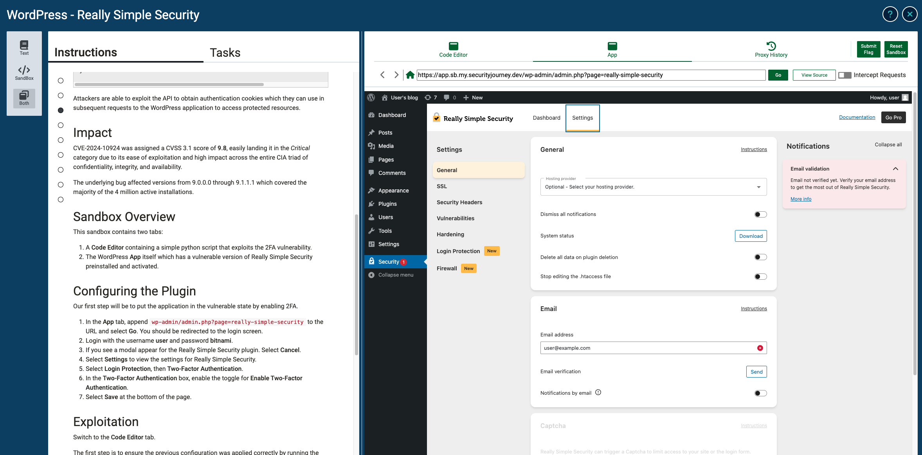Open the help question mark icon
The height and width of the screenshot is (455, 922).
coord(890,14)
